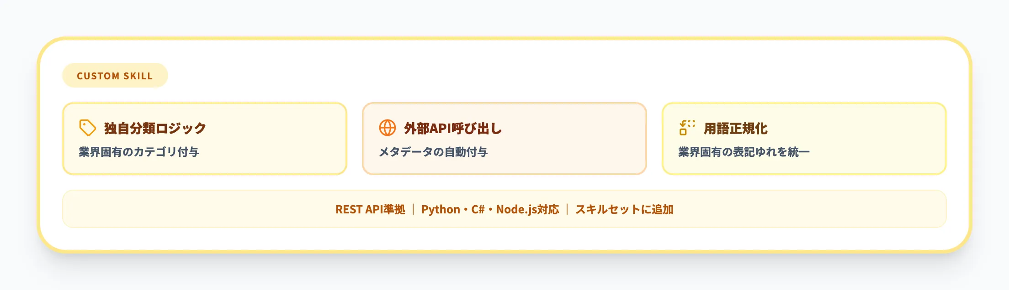
Task: Open the 用語正規化 heading
Action: pos(735,129)
